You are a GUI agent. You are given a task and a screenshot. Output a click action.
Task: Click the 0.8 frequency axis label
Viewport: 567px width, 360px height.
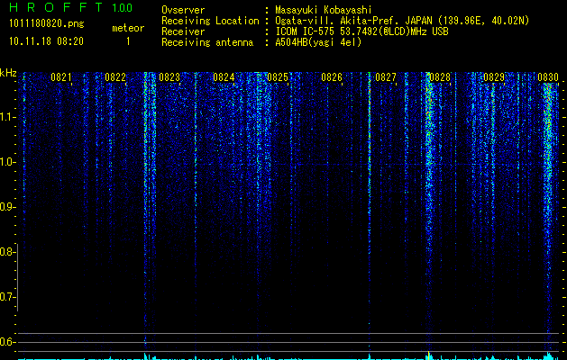[6, 252]
